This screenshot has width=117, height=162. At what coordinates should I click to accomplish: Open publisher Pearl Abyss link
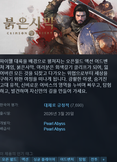tap(54, 129)
